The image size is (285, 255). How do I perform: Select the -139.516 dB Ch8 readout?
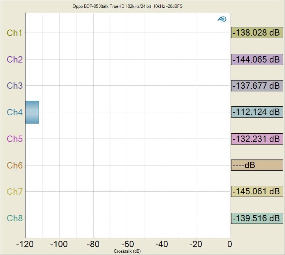click(257, 218)
